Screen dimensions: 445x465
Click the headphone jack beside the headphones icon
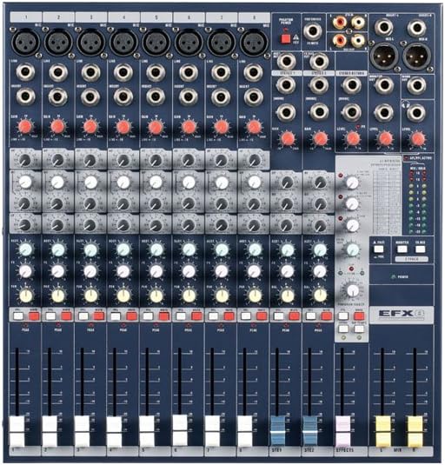point(416,112)
